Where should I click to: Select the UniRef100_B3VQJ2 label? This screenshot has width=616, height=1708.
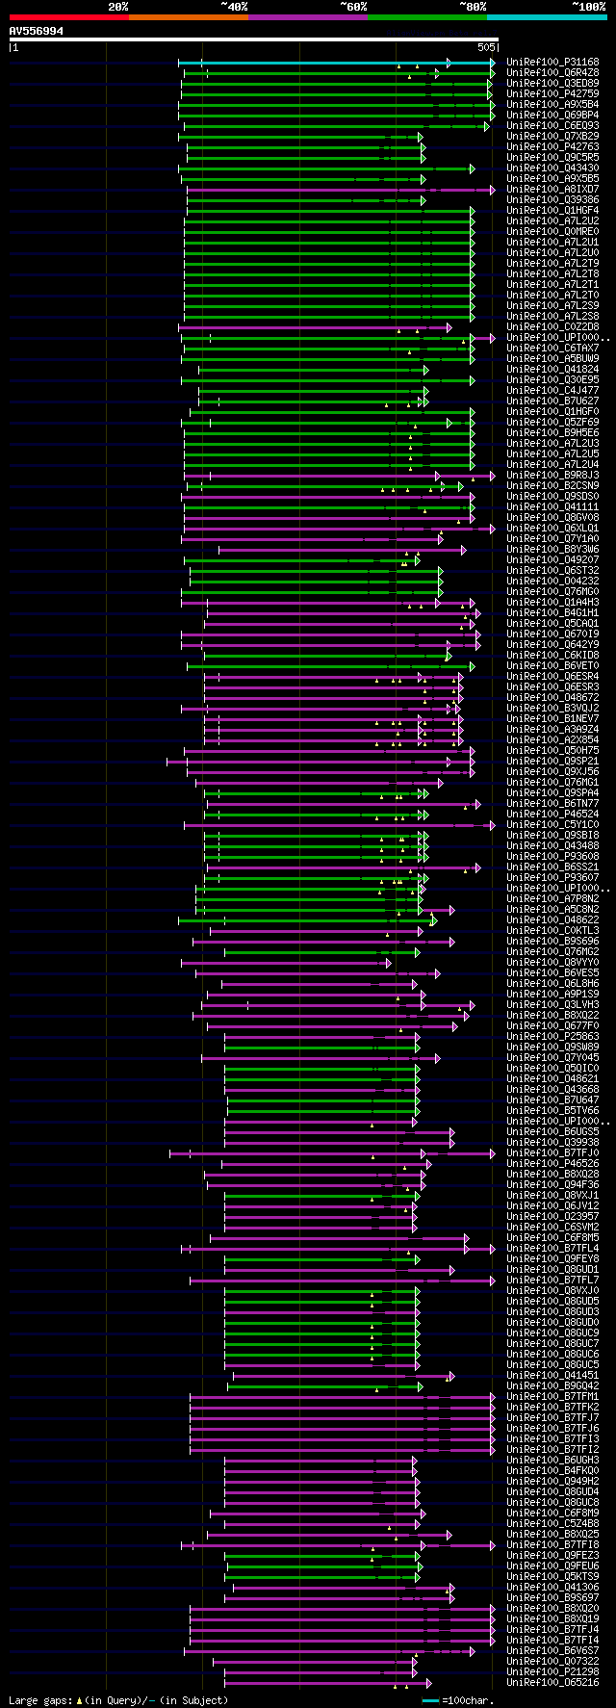click(552, 709)
